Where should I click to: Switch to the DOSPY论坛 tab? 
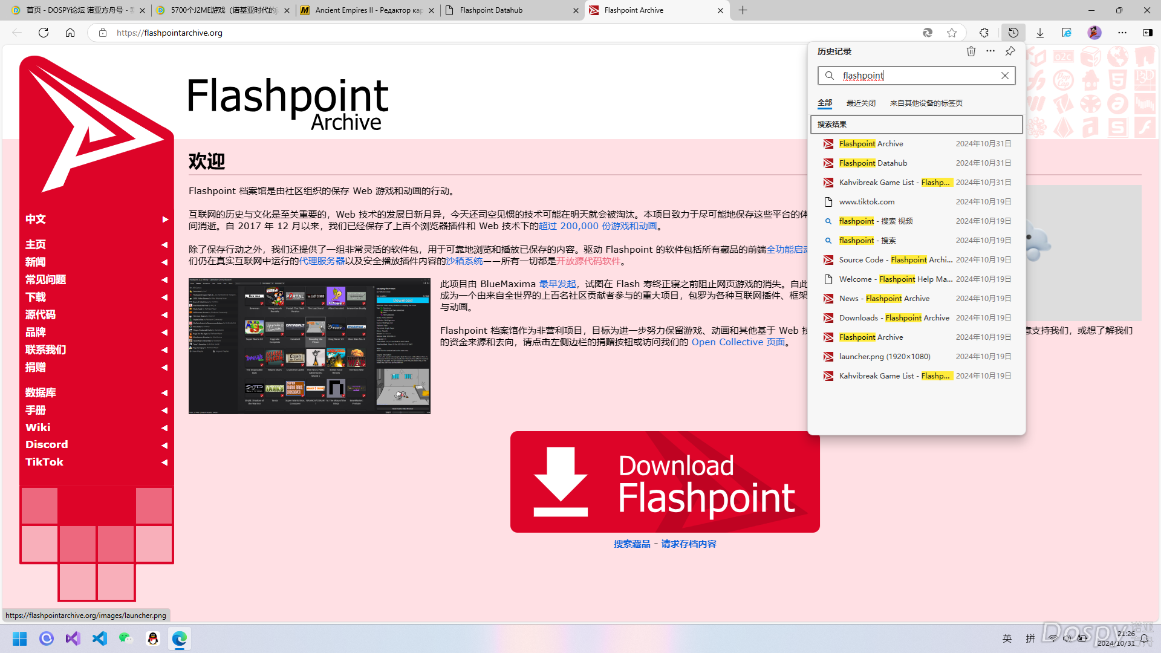pos(79,10)
